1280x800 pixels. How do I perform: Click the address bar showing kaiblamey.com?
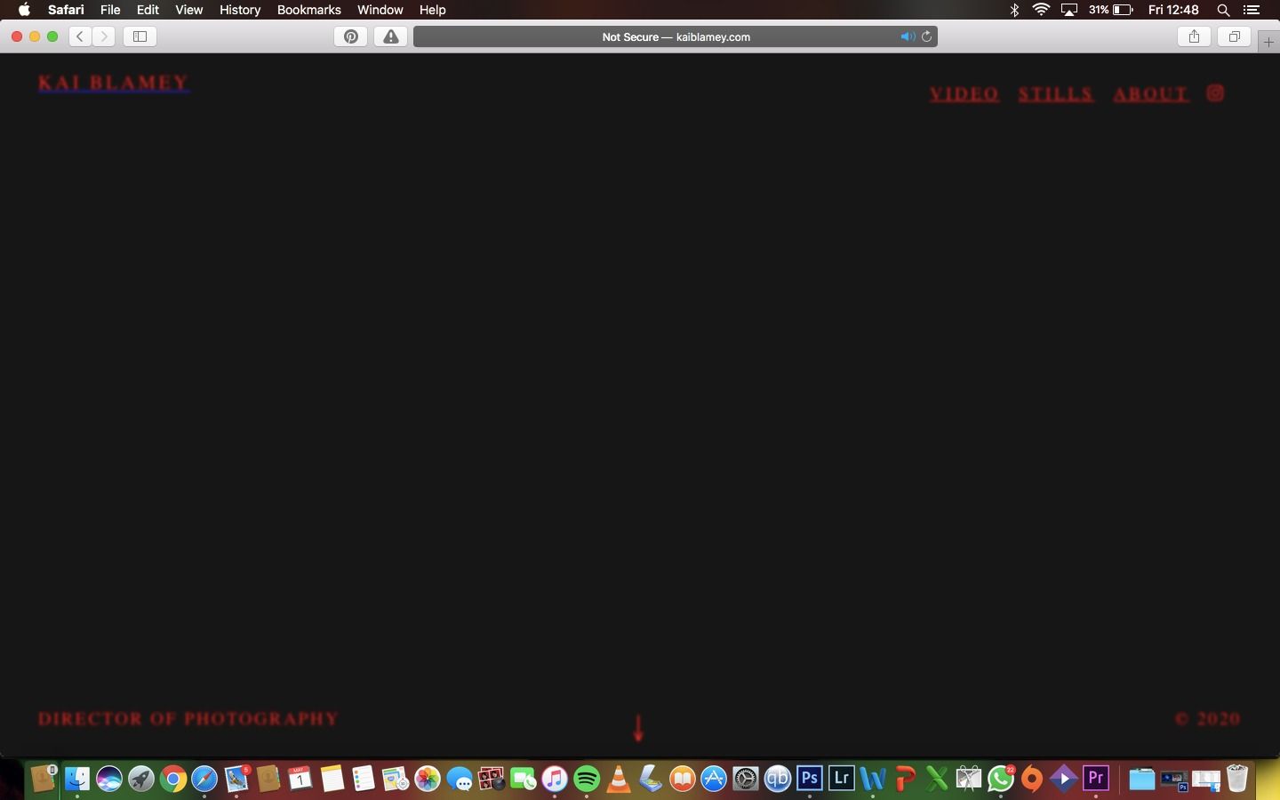coord(676,36)
